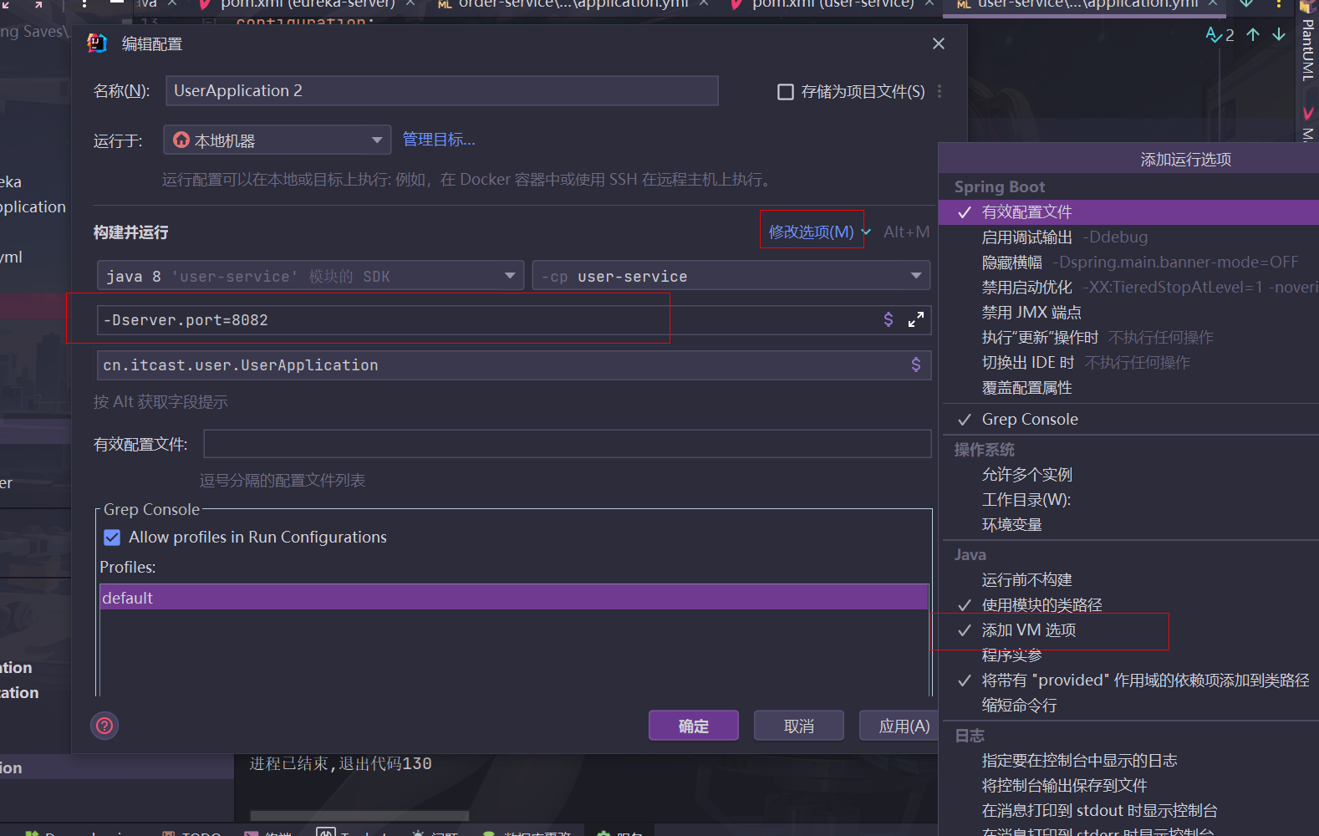Toggle the 添加 VM 选项 option
This screenshot has width=1319, height=836.
pyautogui.click(x=1128, y=630)
